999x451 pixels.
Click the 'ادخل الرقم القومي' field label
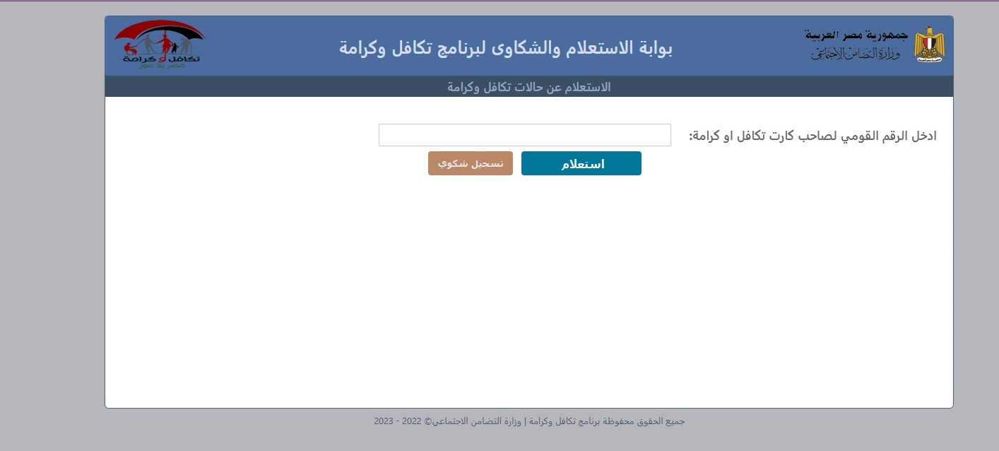pyautogui.click(x=812, y=136)
